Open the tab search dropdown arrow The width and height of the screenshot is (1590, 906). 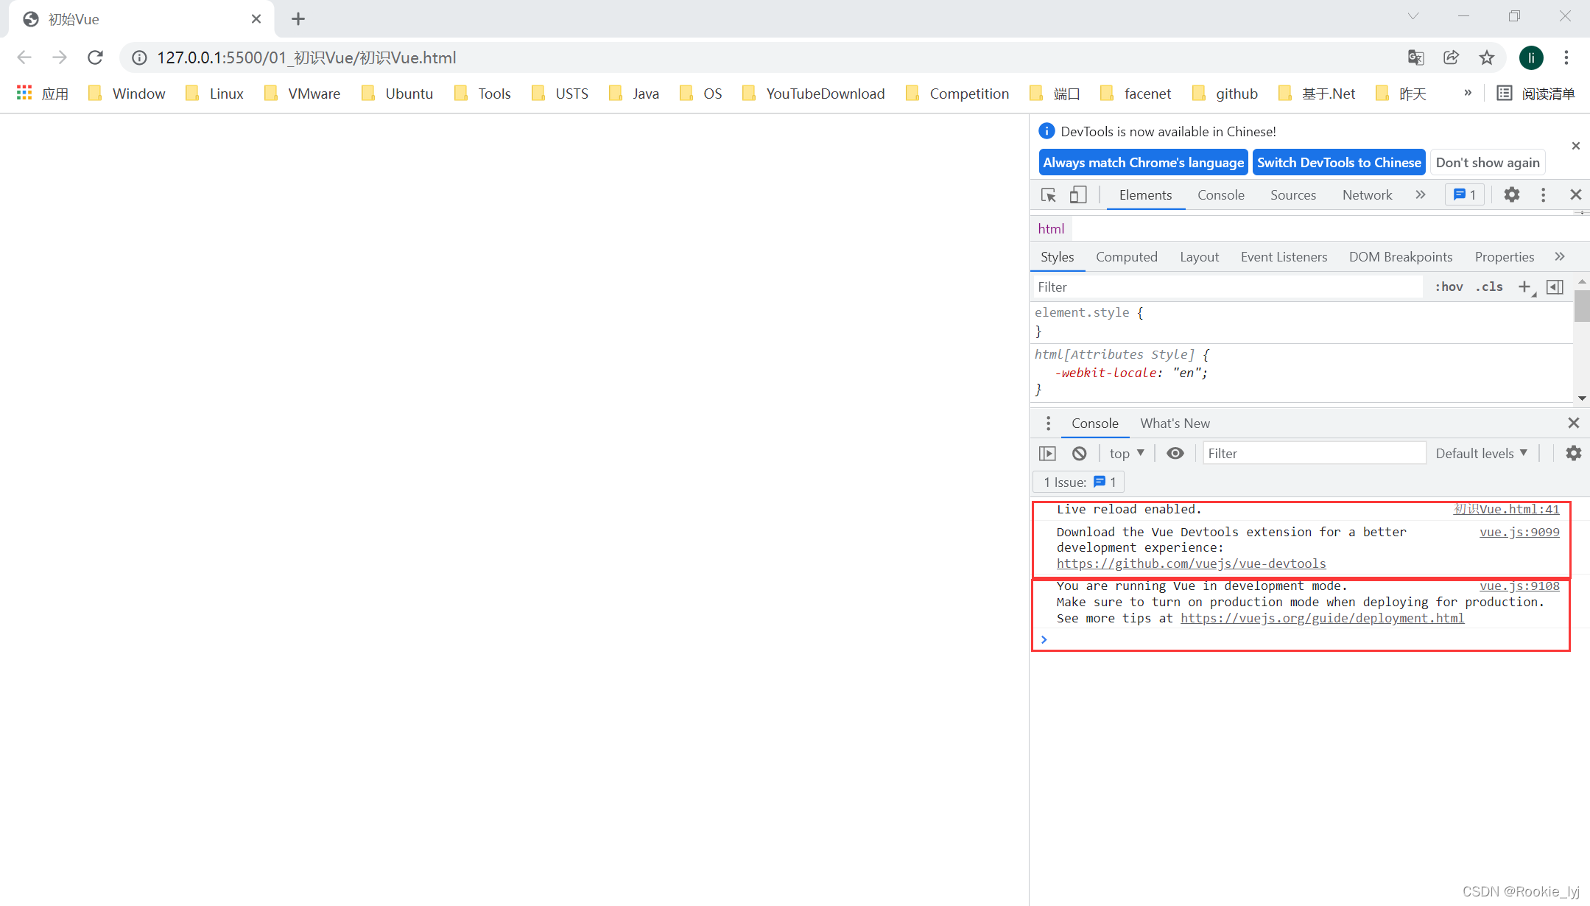click(1413, 16)
